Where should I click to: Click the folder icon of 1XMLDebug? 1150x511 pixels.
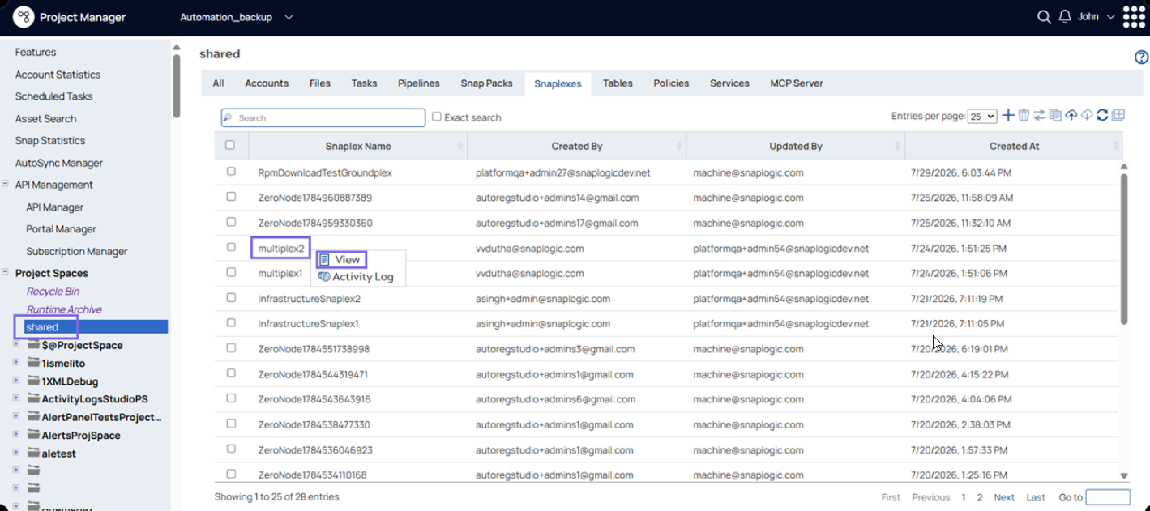pos(33,381)
